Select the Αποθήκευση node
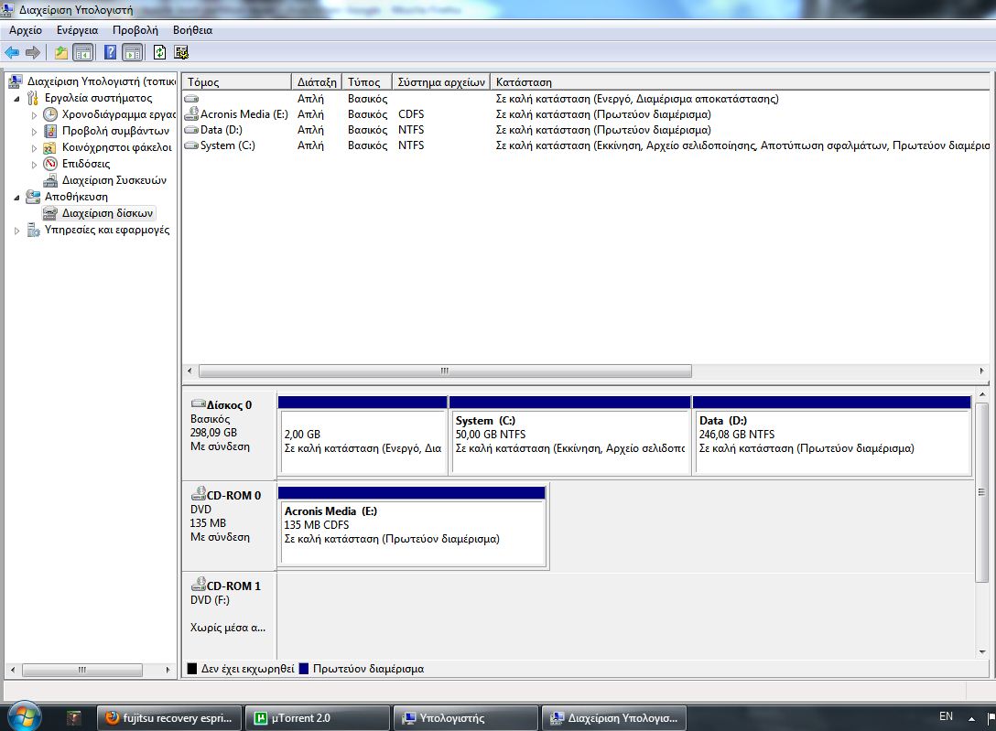The width and height of the screenshot is (996, 731). [x=76, y=197]
